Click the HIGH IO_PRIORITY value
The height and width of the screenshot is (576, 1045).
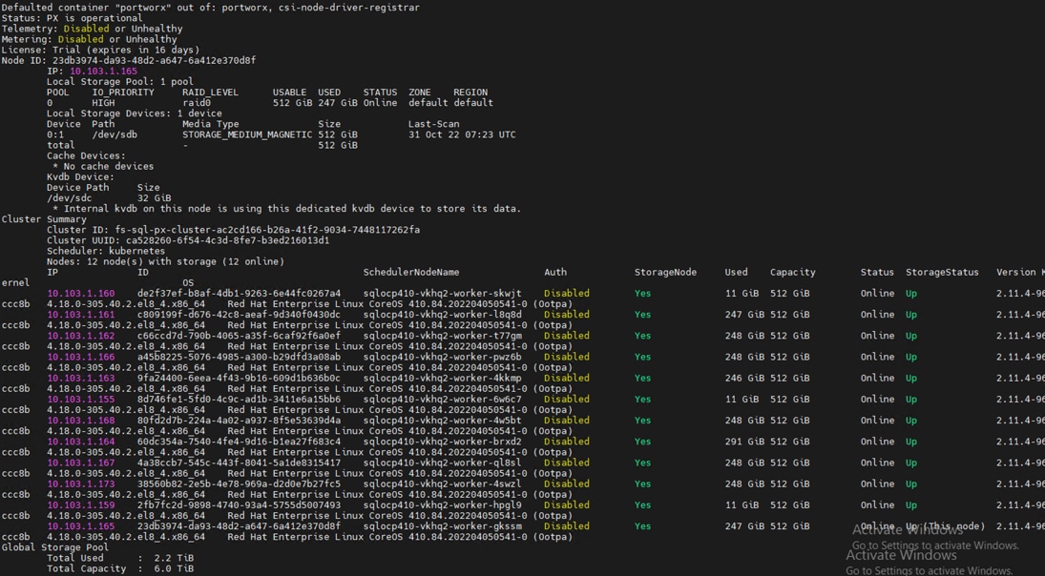[103, 103]
